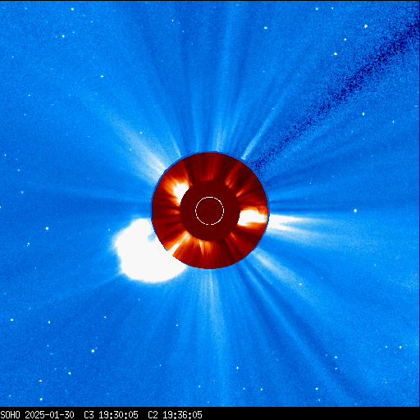Image resolution: width=420 pixels, height=420 pixels.
Task: Click the SOHO label in the bottom bar
Action: pyautogui.click(x=10, y=415)
